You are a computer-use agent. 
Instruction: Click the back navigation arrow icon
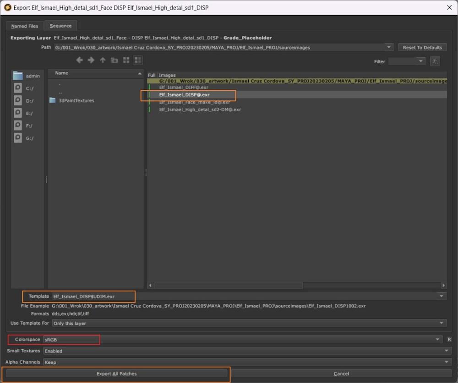tap(79, 60)
